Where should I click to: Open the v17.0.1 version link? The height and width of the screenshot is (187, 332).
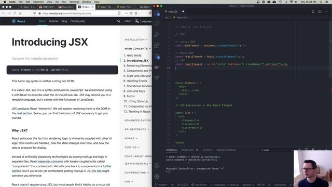(128, 21)
